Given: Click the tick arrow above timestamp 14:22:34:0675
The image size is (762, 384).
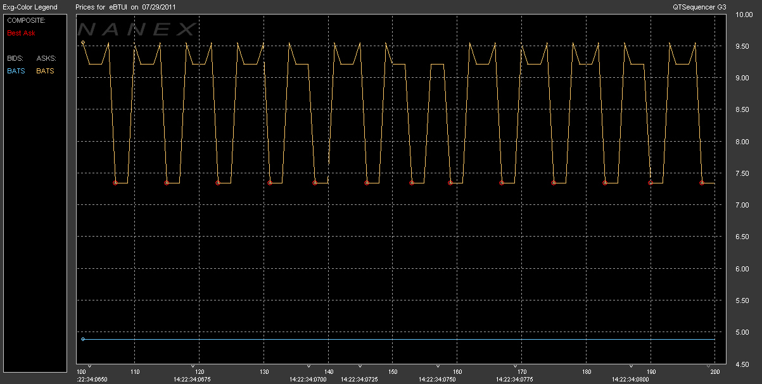Looking at the screenshot, I should tap(193, 366).
